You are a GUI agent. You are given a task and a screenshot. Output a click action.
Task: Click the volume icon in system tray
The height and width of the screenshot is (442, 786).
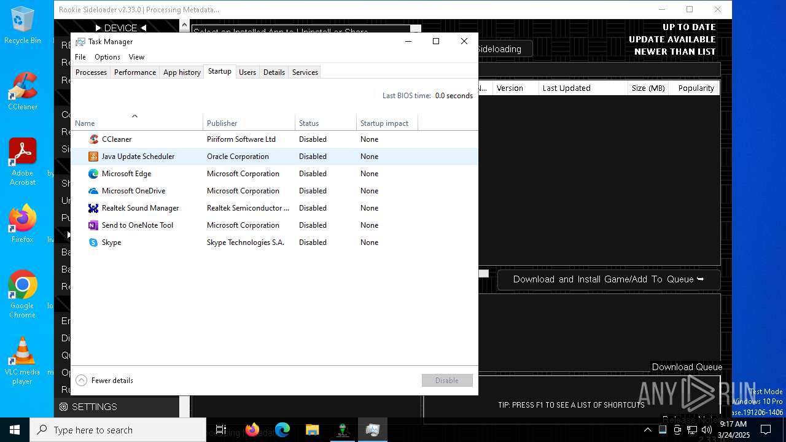(707, 430)
